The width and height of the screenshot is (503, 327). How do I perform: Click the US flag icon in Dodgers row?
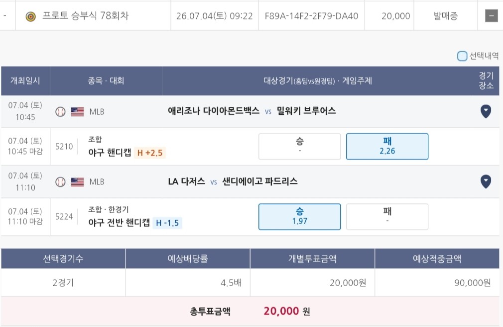pyautogui.click(x=77, y=182)
